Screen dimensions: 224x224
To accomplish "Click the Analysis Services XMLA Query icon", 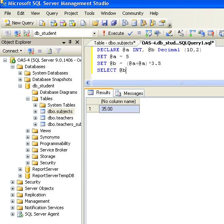I will click(72, 23).
